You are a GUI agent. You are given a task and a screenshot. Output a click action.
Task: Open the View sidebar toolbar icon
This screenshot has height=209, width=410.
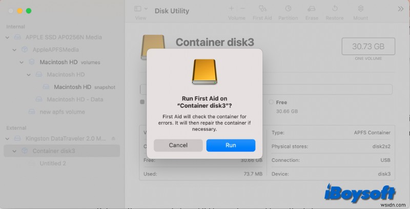[137, 9]
